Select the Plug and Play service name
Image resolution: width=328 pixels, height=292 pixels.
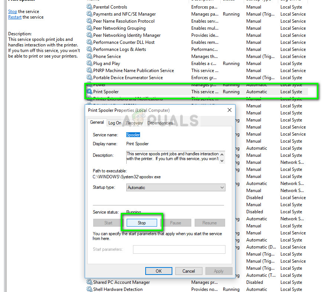[x=107, y=64]
